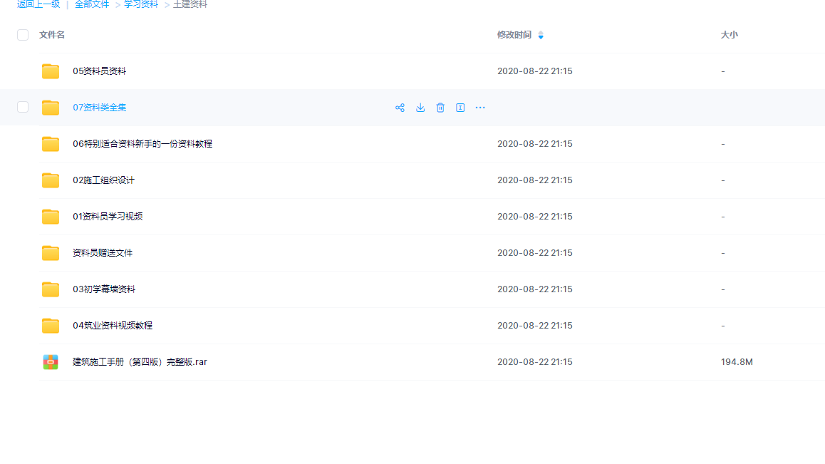Delete 07资料类全集 using the trash icon
Screen dimensions: 825x464
[x=440, y=108]
